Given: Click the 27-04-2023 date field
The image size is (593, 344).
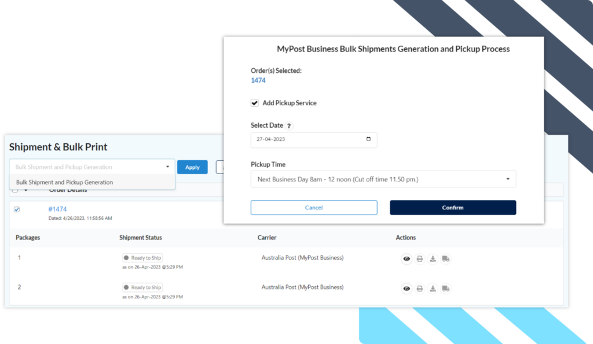Looking at the screenshot, I should (314, 139).
